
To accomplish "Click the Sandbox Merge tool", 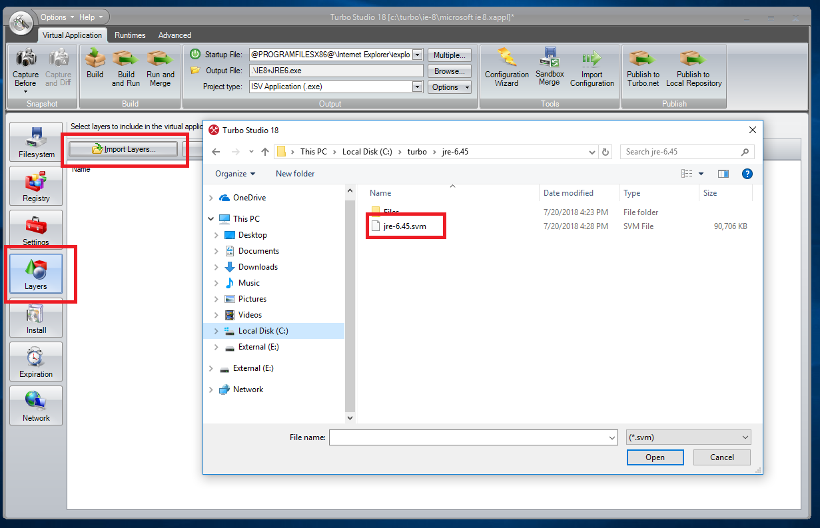I will 550,67.
